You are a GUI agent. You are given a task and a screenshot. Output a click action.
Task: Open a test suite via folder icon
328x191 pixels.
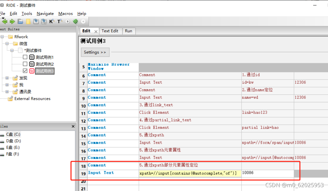click(x=20, y=21)
